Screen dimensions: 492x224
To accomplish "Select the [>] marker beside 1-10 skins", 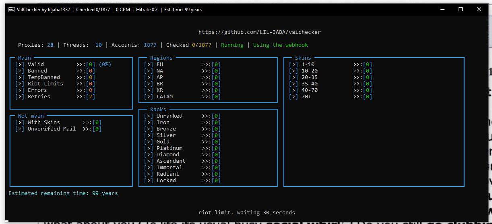I will tap(294, 64).
